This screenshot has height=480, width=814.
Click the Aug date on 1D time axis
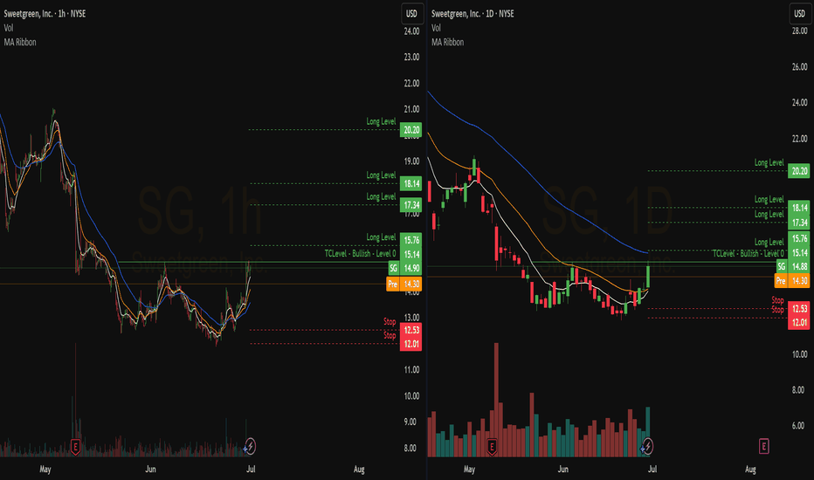coord(750,470)
